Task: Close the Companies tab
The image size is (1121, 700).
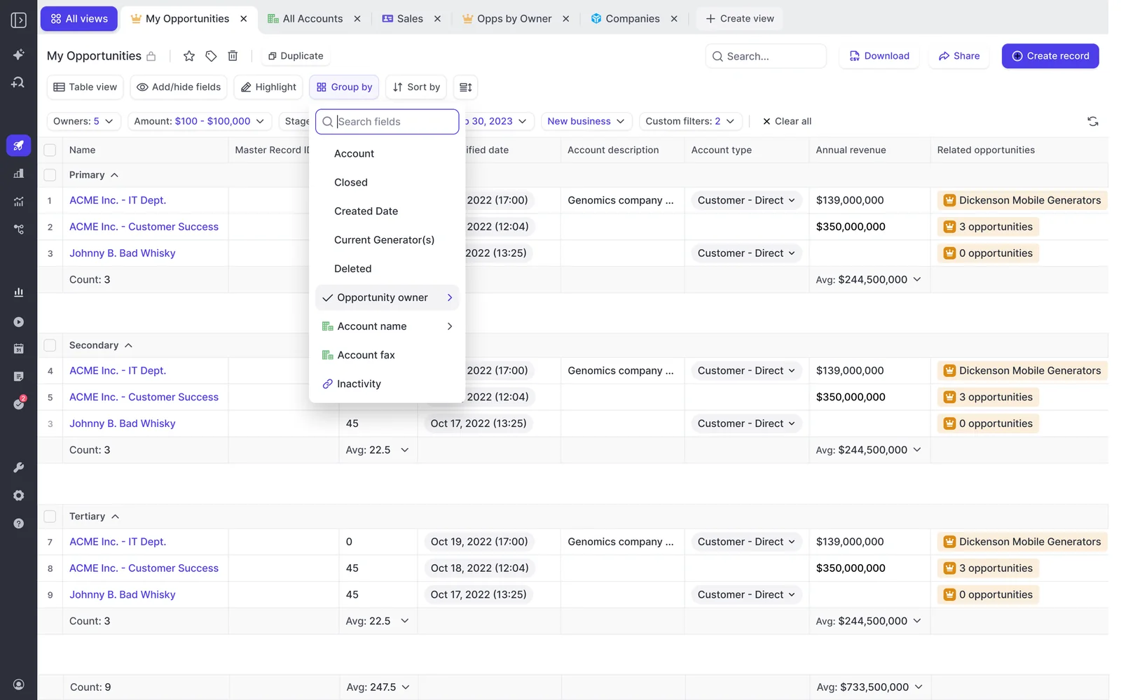Action: (x=674, y=19)
